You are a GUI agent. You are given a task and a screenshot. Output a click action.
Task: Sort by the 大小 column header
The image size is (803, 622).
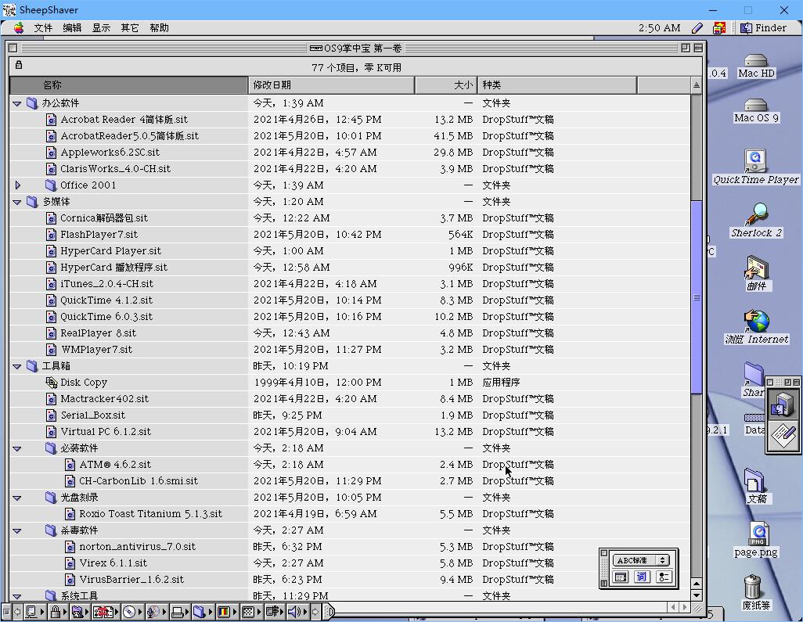[x=446, y=85]
